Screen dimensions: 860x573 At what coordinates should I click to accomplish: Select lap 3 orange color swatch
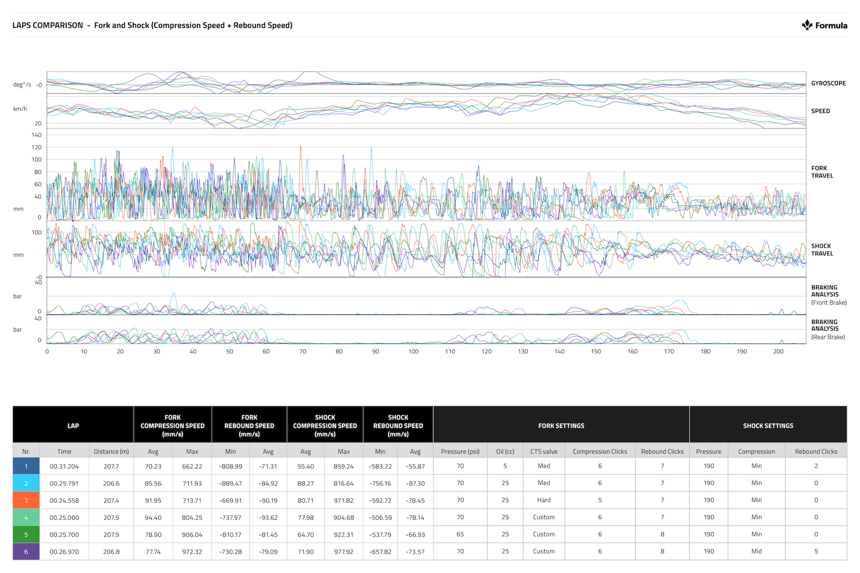(x=26, y=500)
